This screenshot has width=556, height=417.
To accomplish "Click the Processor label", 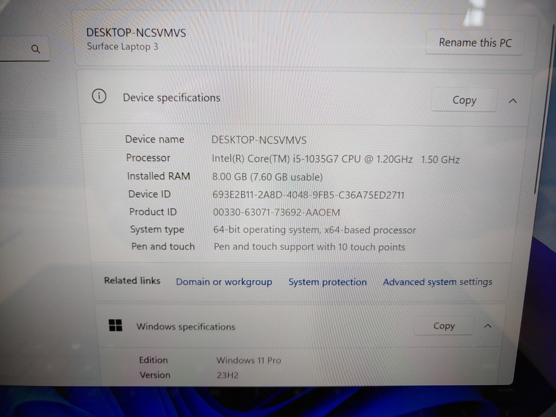I will [x=148, y=158].
